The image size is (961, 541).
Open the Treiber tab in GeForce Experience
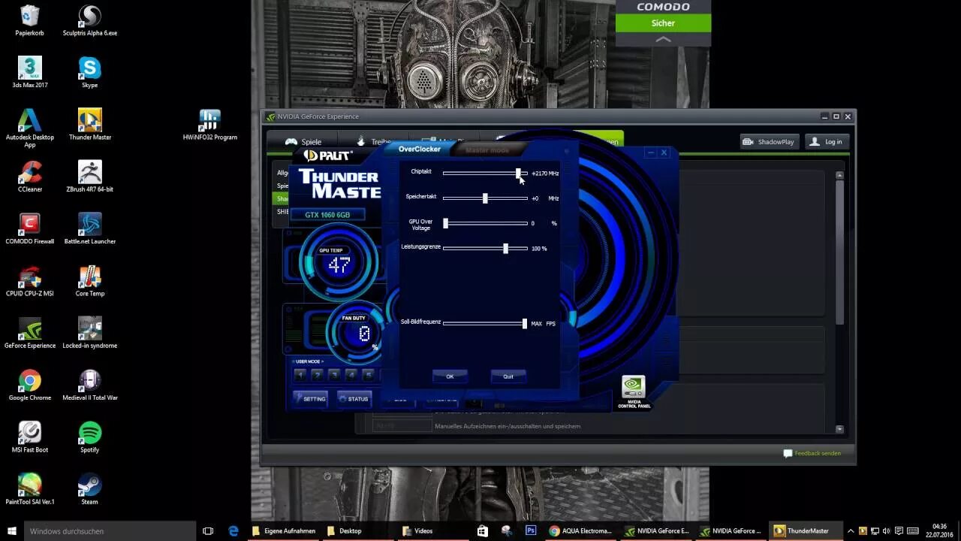373,141
